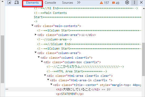The width and height of the screenshot is (145, 97).
Task: Collapse the main-contents div node
Action: tap(32, 25)
